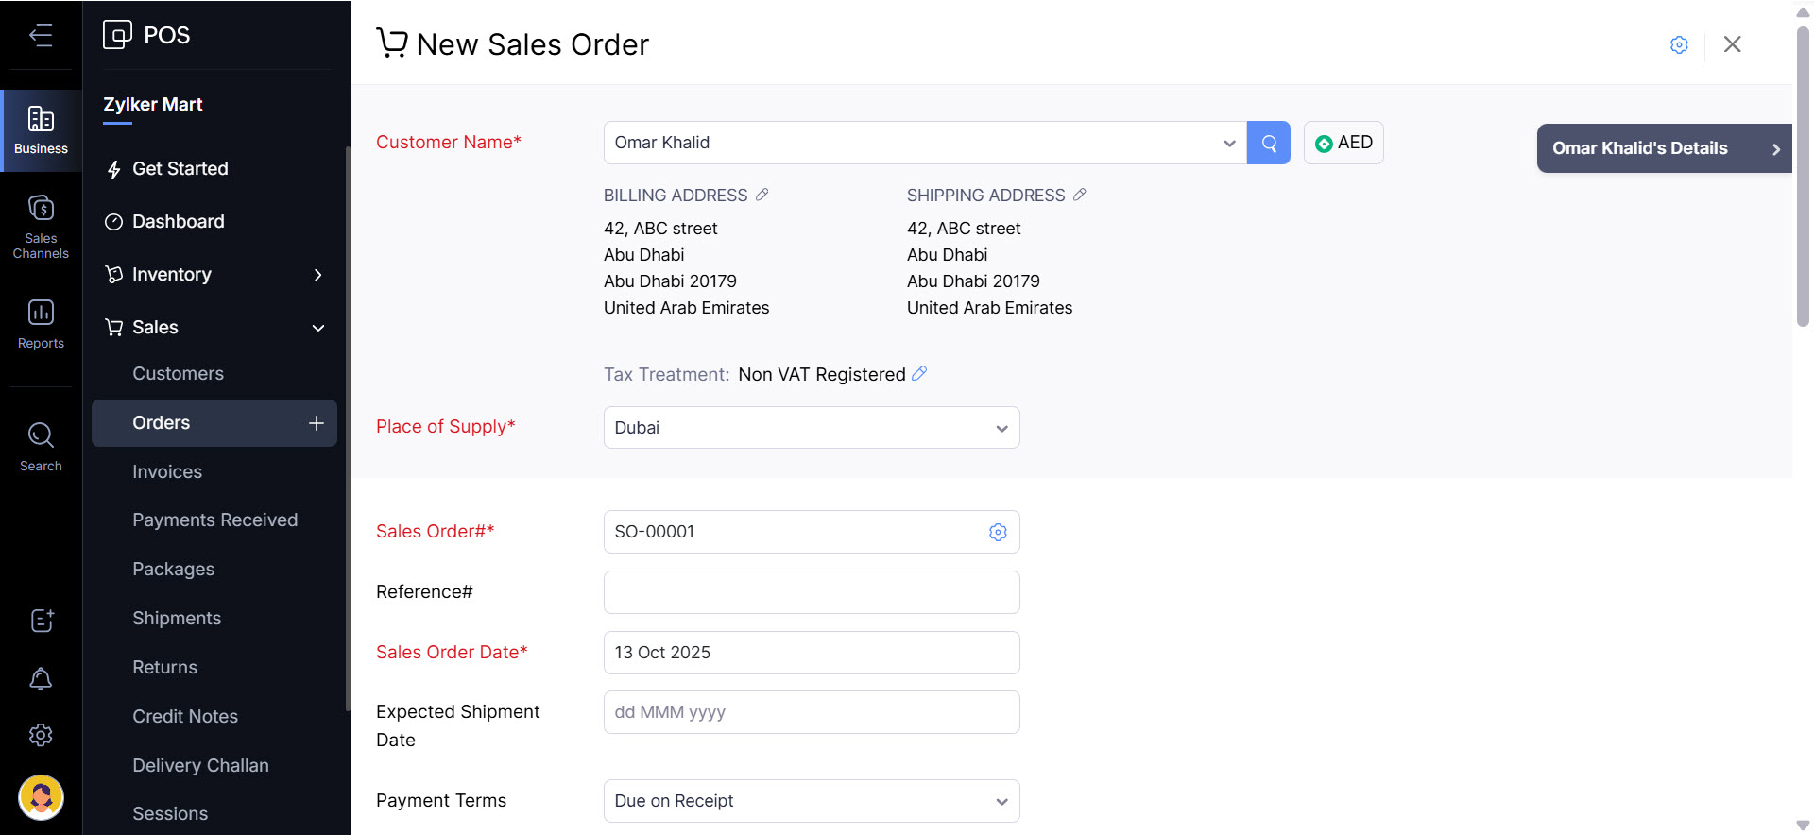Open Omar Khalid's Details panel
The height and width of the screenshot is (835, 1814).
tap(1664, 148)
